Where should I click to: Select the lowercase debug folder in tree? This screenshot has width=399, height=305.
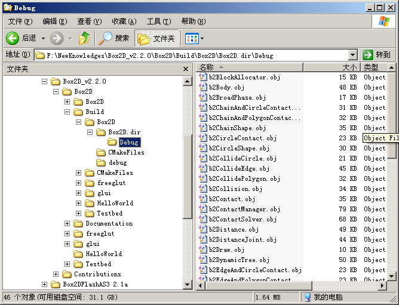(x=118, y=162)
